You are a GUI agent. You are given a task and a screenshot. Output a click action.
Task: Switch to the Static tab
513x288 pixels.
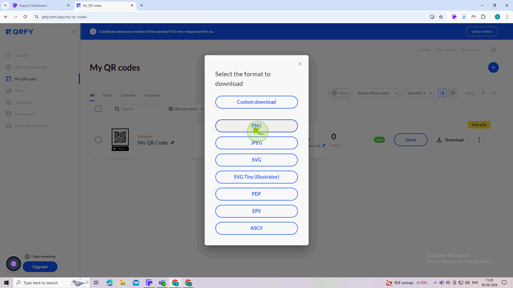click(x=108, y=95)
